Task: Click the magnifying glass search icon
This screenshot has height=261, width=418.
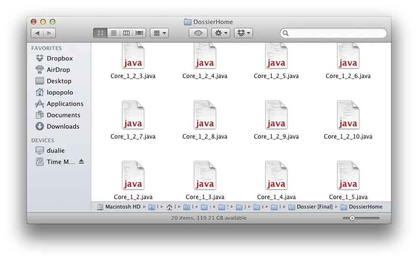Action: [x=286, y=33]
